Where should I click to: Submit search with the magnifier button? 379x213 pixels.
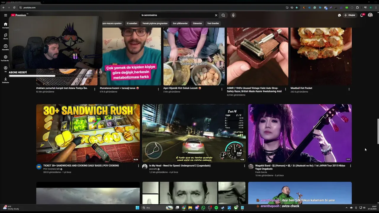point(223,15)
